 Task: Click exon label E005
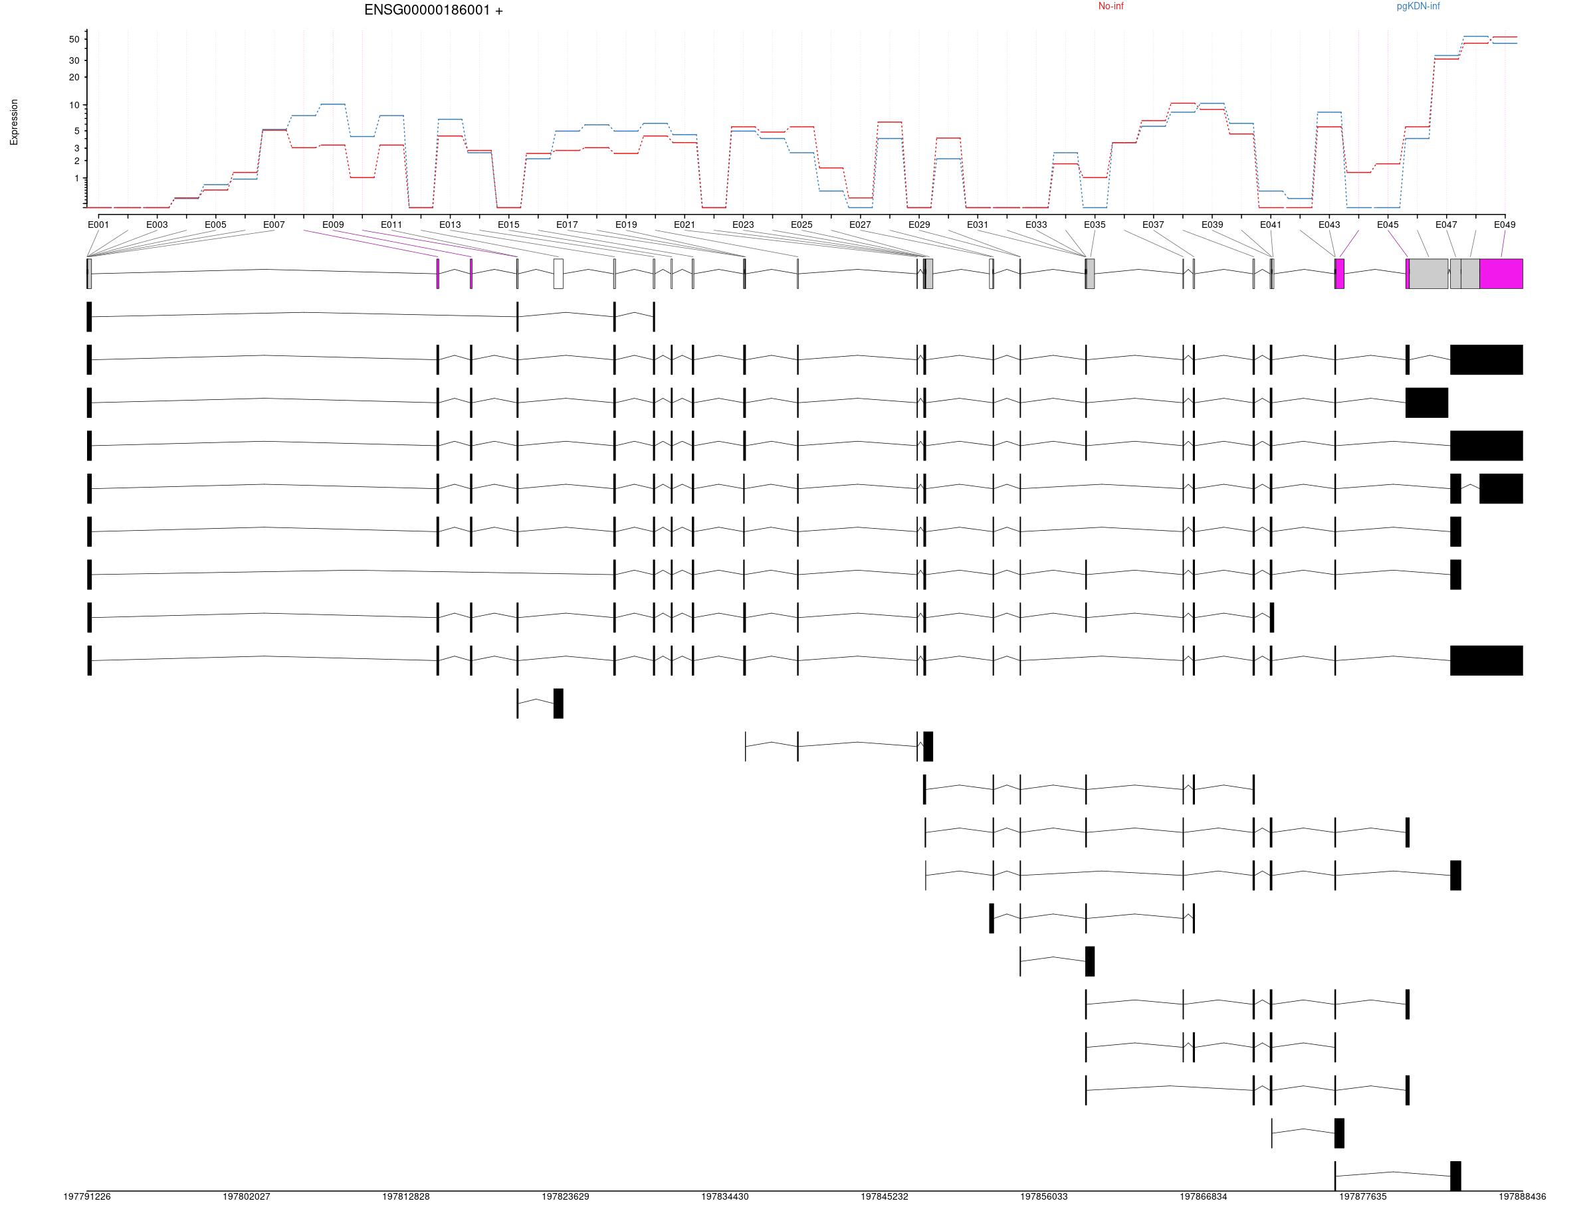(x=215, y=225)
